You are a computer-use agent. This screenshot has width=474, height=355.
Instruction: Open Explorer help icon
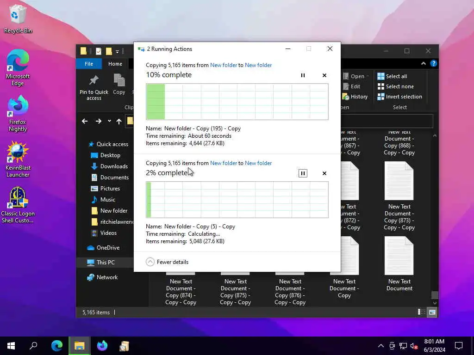pos(433,64)
